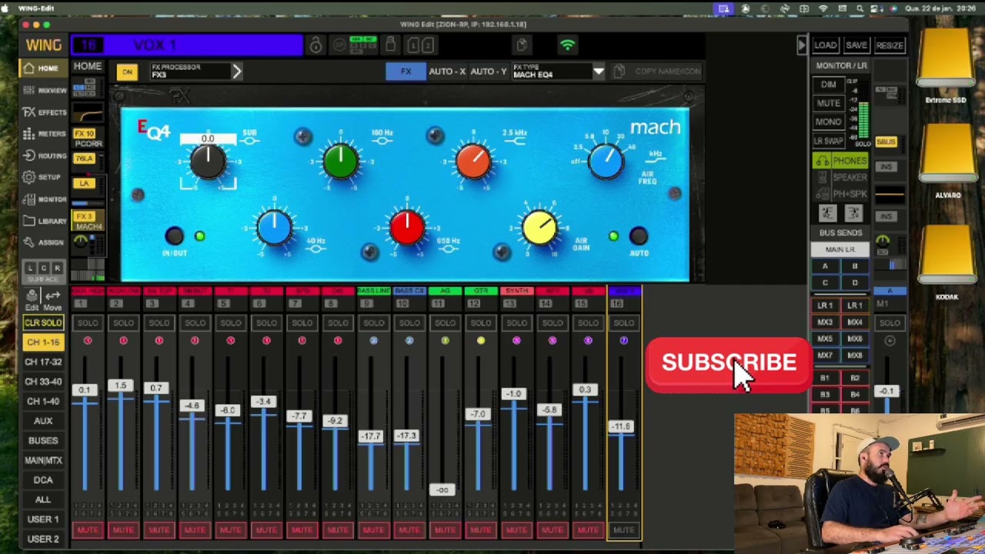Screen dimensions: 985x554
Task: Click the copy icon beside COPY NAME/ICON
Action: click(x=619, y=72)
